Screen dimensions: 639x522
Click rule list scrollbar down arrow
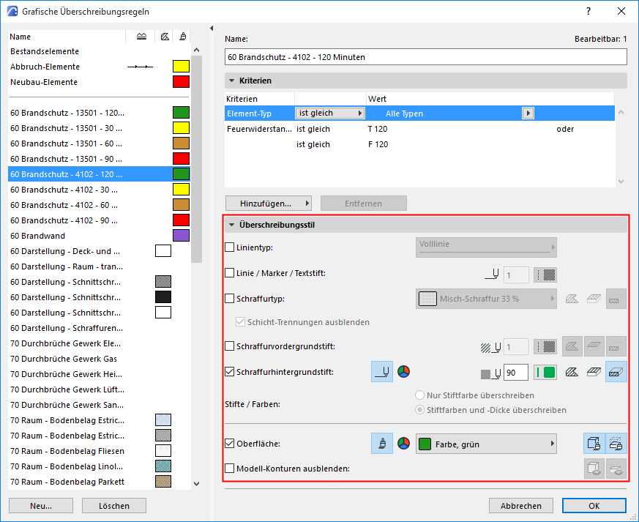[196, 484]
